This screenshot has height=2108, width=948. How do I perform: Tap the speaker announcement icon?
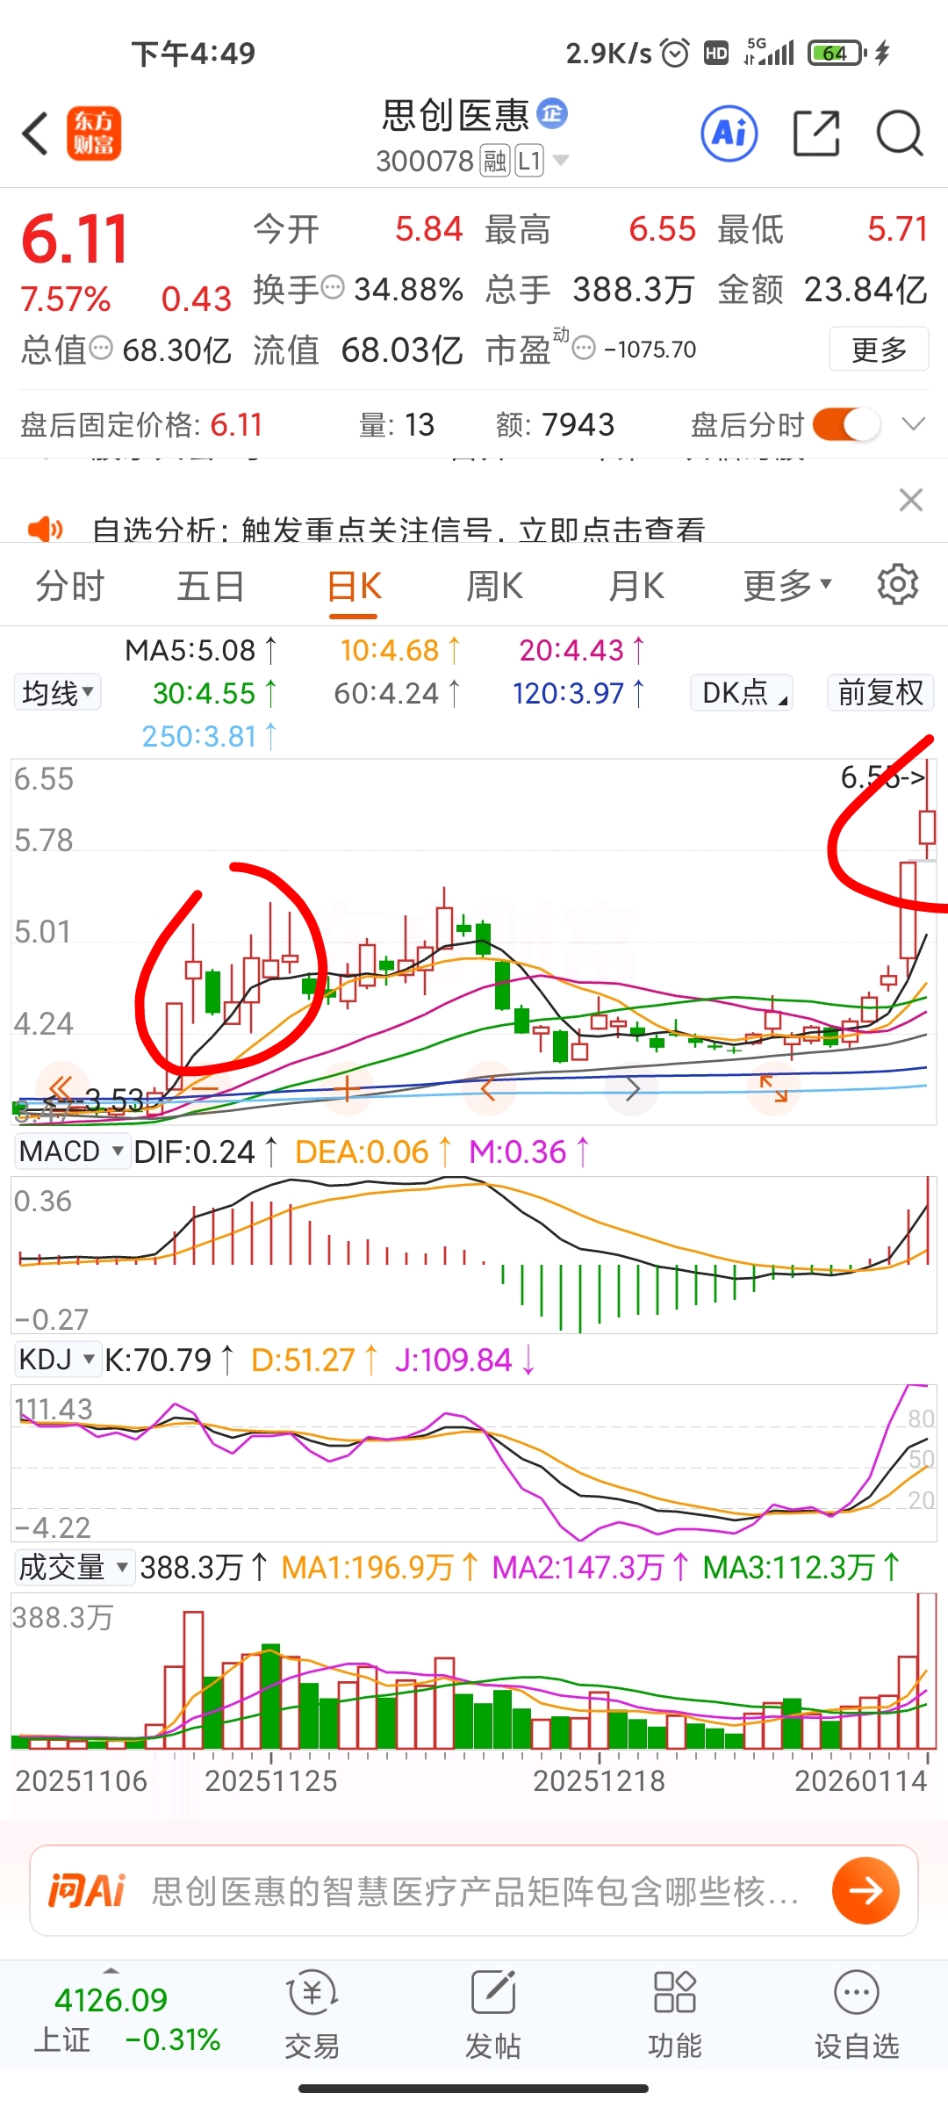coord(45,529)
